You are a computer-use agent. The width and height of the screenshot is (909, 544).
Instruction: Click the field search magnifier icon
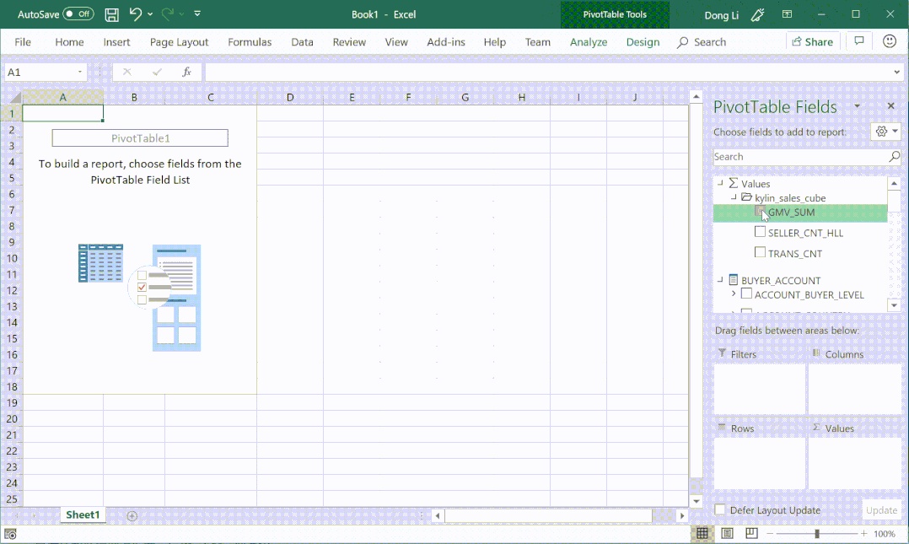click(x=894, y=157)
